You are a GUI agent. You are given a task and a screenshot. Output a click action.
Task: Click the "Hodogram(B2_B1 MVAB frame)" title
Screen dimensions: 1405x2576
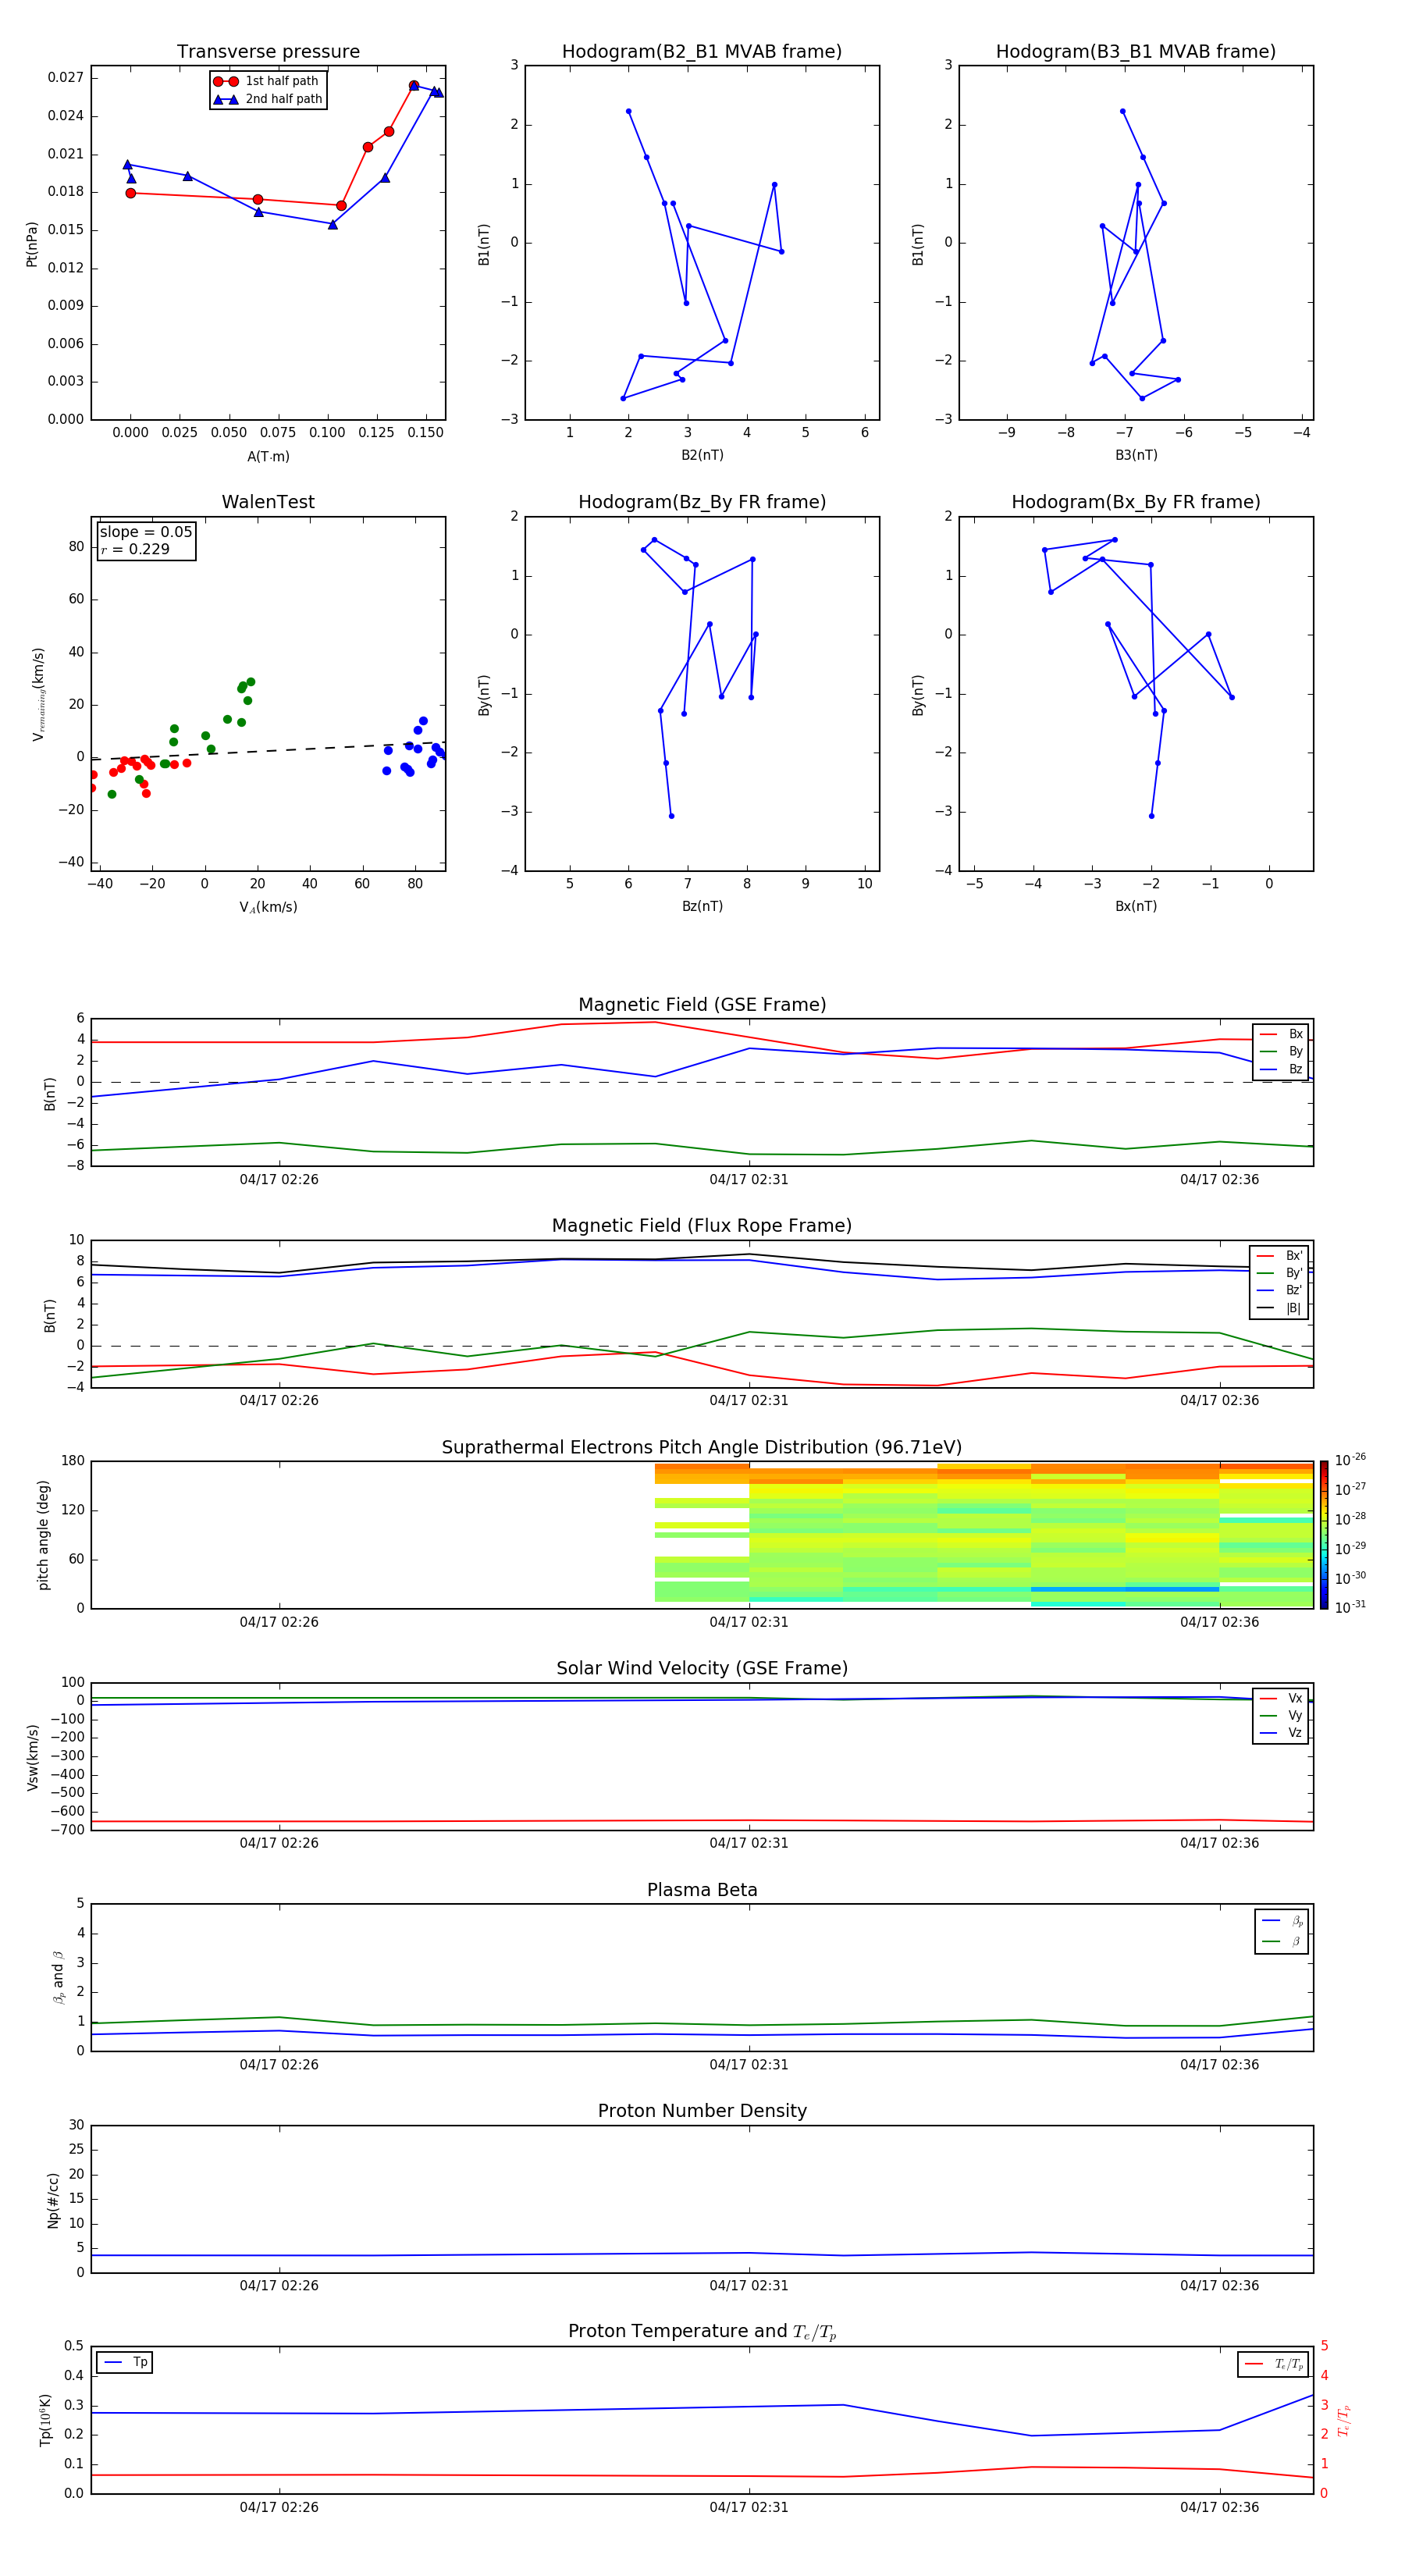point(702,52)
